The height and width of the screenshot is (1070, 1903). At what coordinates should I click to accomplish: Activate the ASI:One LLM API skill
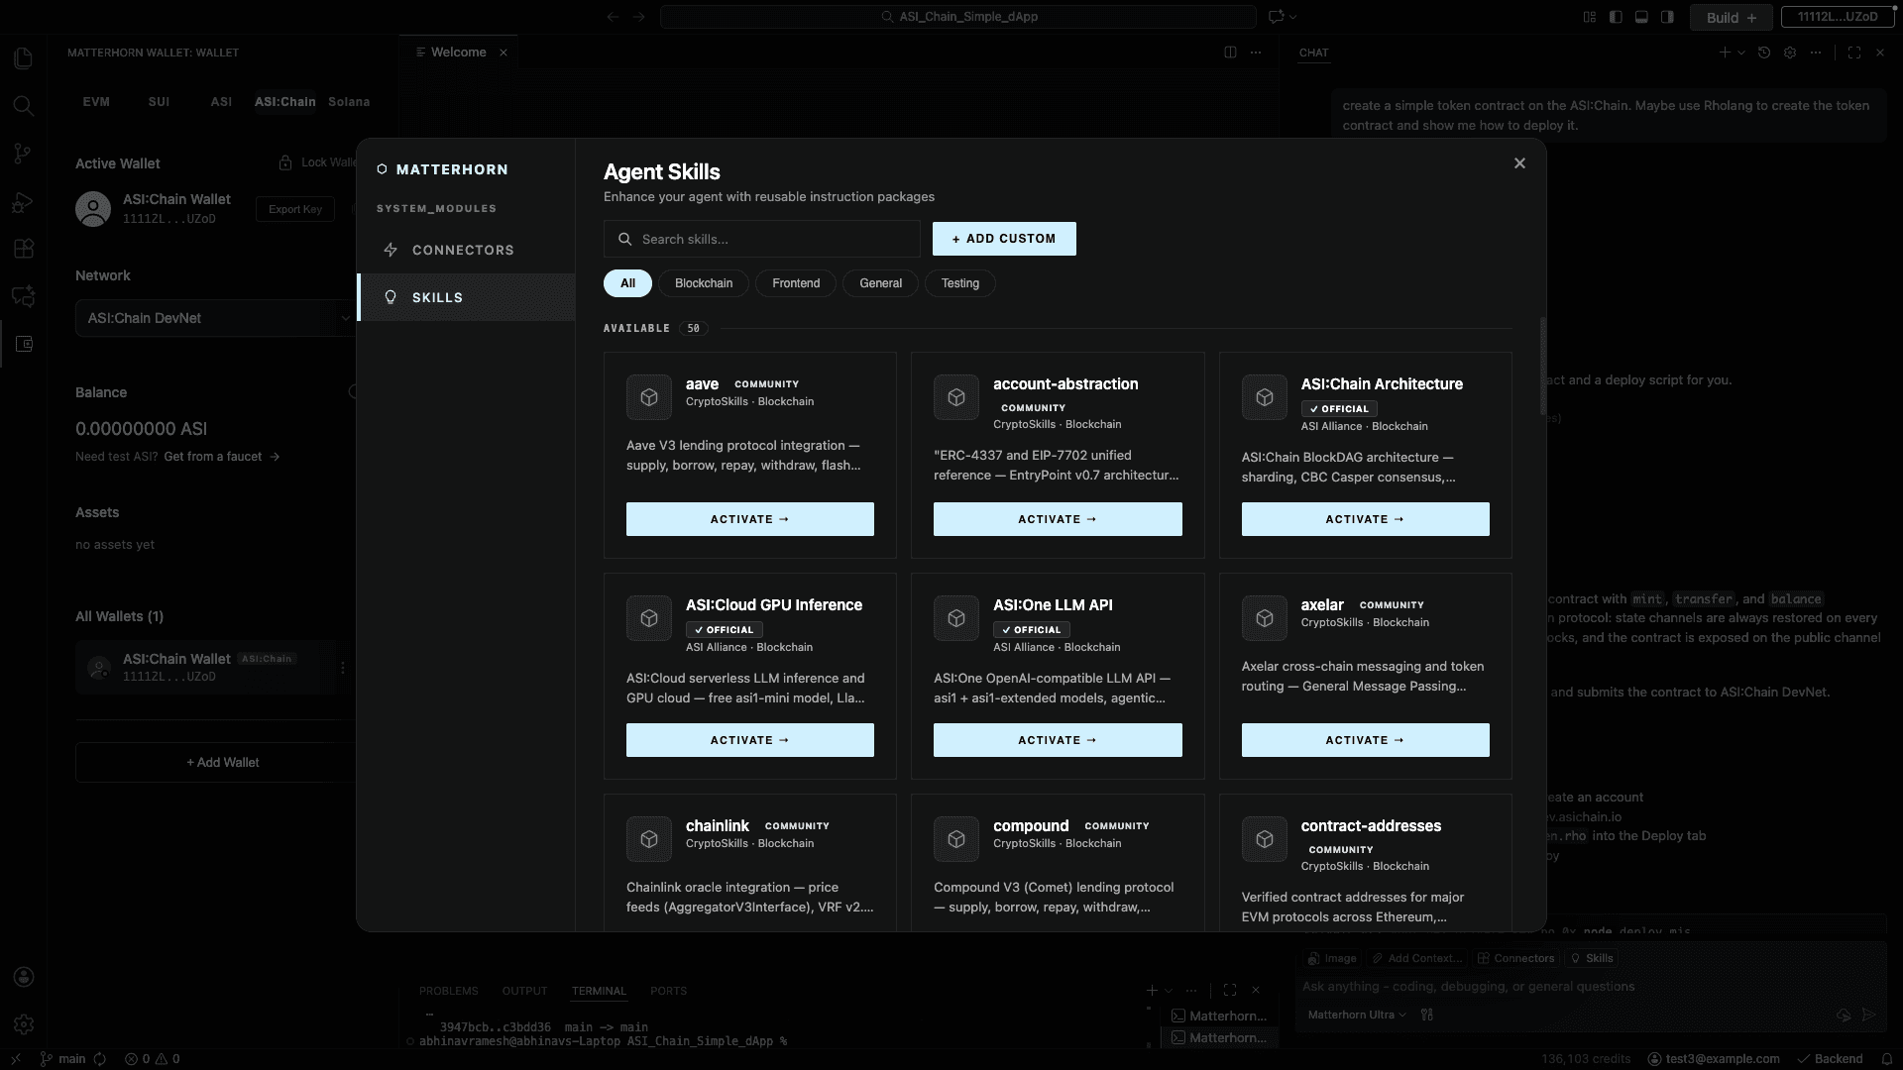pyautogui.click(x=1058, y=740)
